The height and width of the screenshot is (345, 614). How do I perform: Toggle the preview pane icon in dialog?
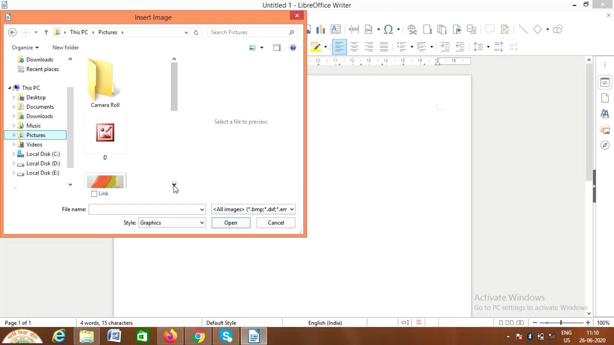point(277,47)
